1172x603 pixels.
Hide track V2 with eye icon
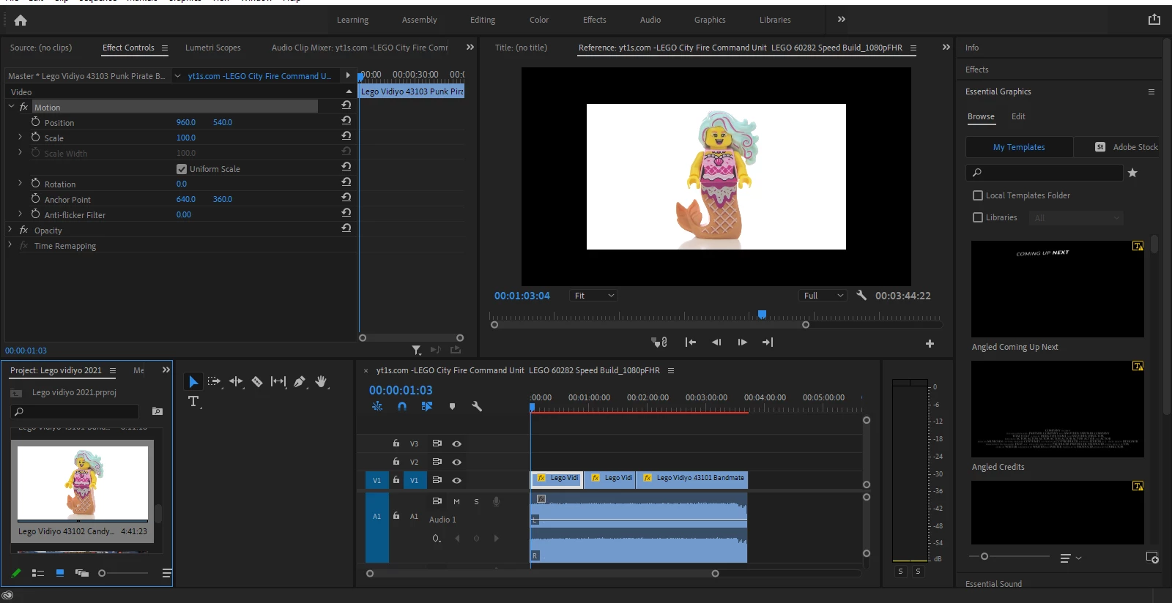pos(456,462)
